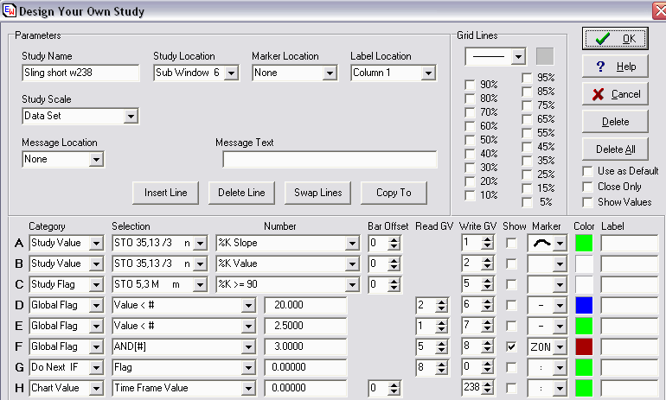Click the Swap Lines button
Image resolution: width=666 pixels, height=400 pixels.
(317, 193)
